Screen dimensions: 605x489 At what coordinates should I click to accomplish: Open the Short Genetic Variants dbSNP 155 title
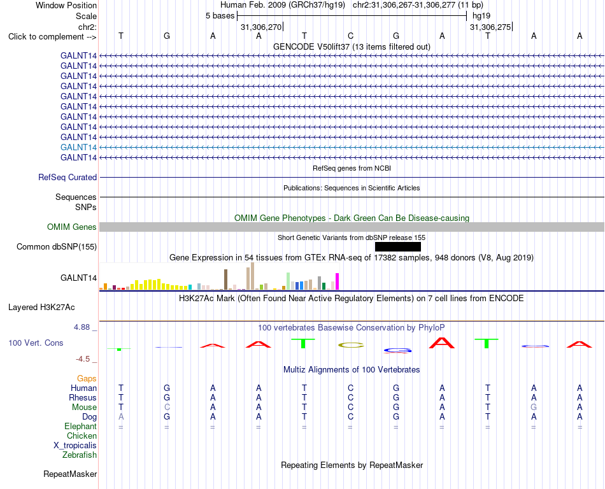click(x=352, y=237)
